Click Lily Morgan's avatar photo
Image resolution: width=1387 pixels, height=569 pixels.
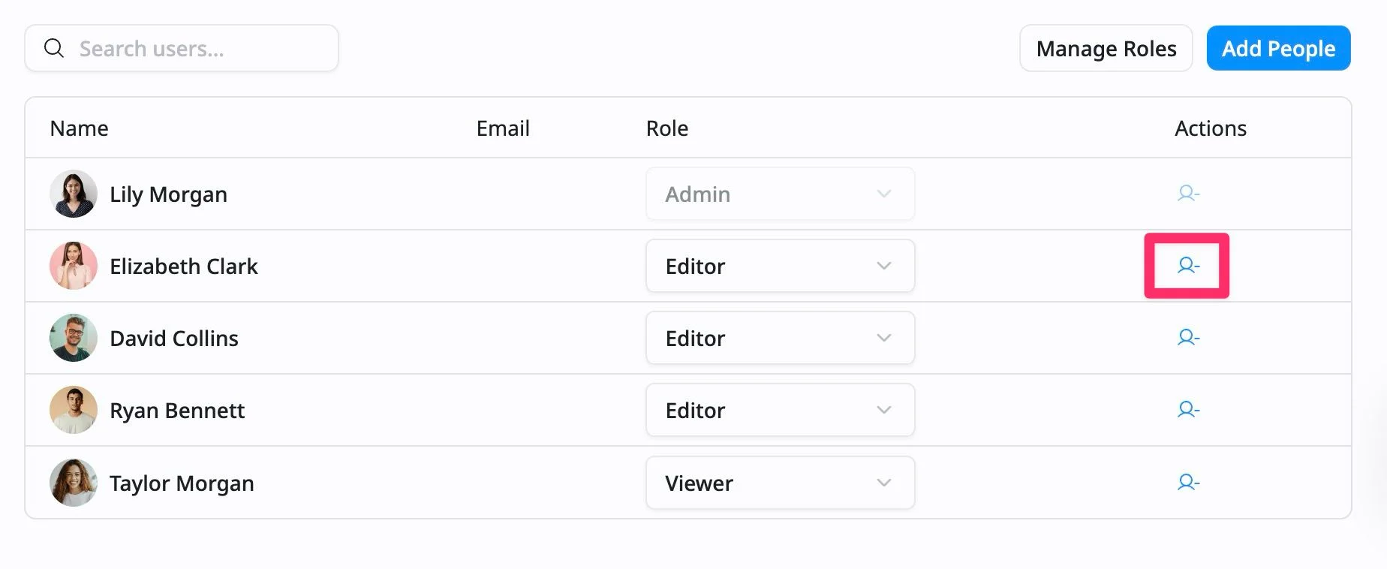click(x=74, y=194)
